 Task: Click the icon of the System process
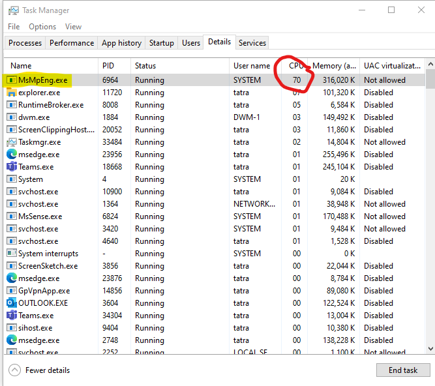pos(11,179)
